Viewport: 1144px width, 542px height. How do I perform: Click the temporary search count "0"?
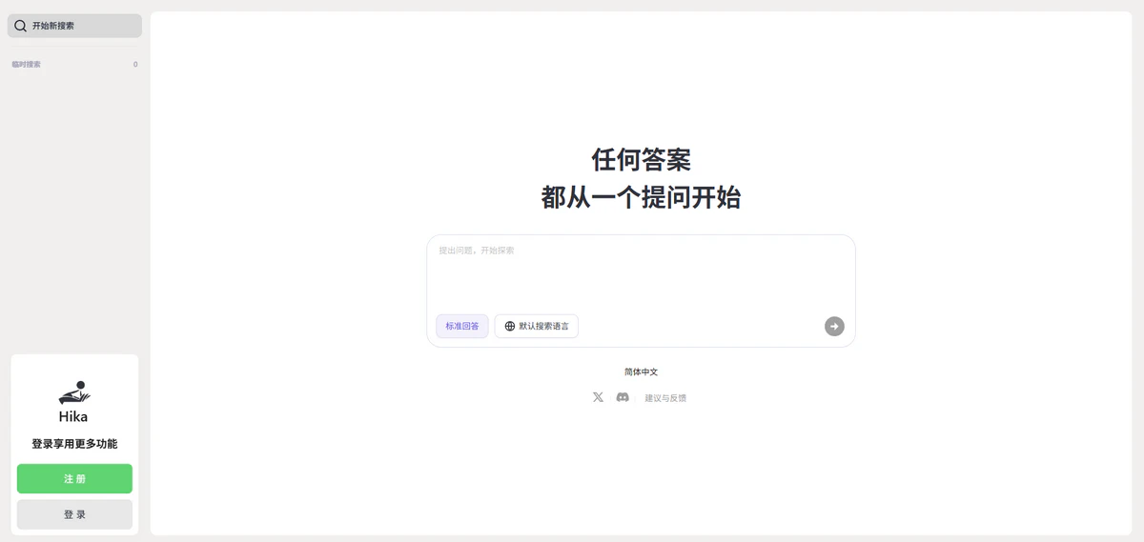[x=135, y=65]
